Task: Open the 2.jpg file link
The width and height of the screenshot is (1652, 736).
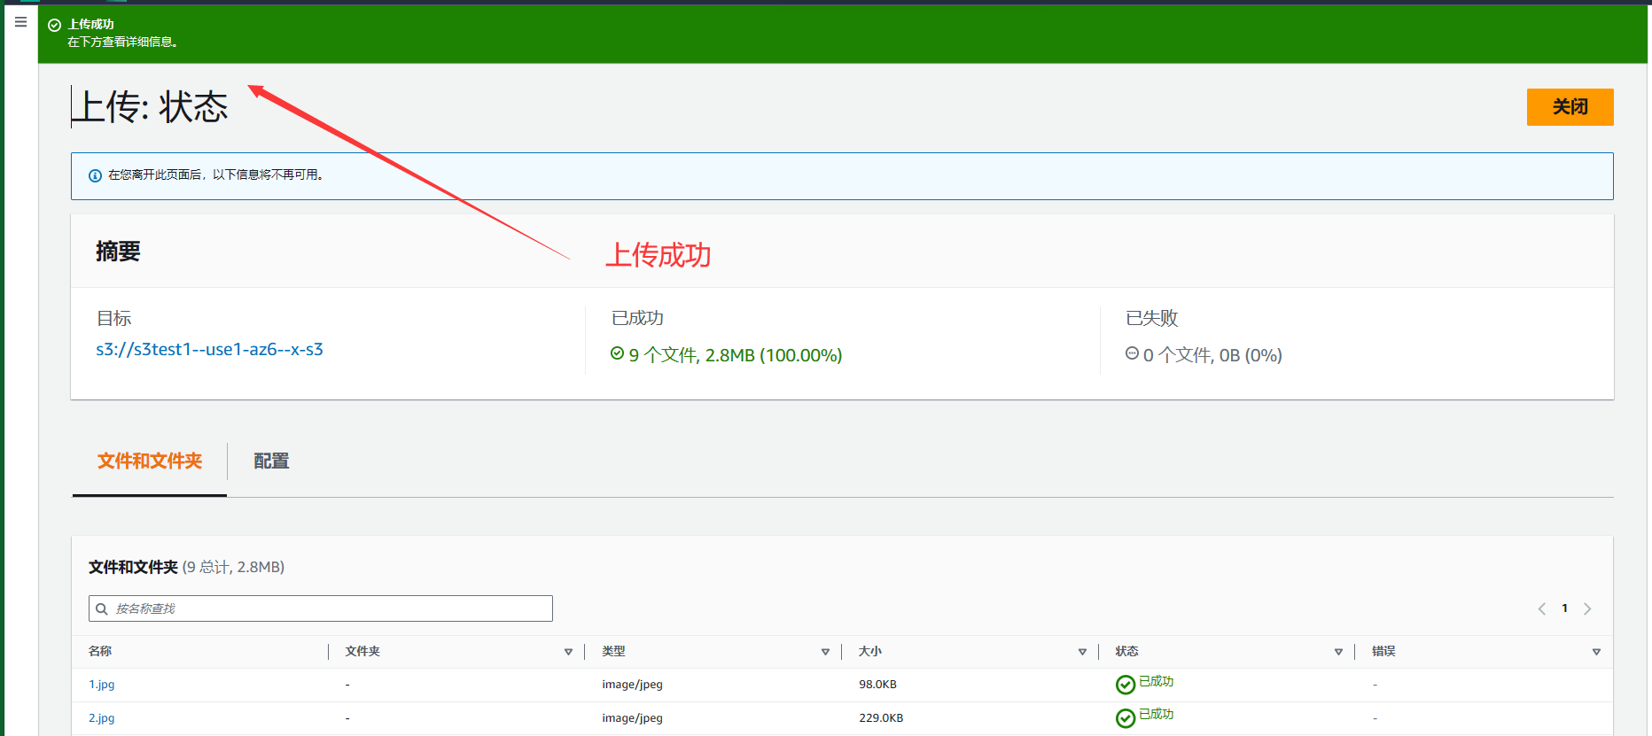Action: 102,718
